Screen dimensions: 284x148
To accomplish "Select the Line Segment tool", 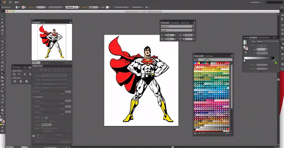I will pos(2,37).
